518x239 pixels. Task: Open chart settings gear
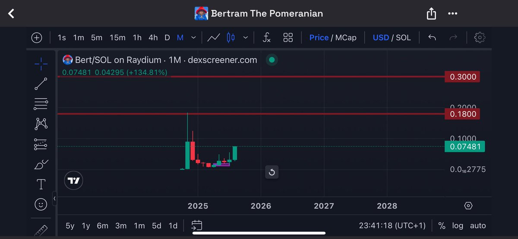click(x=479, y=37)
